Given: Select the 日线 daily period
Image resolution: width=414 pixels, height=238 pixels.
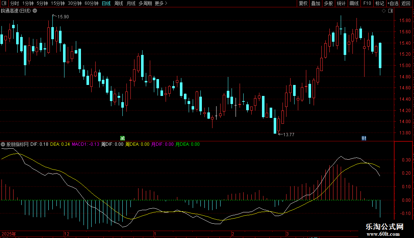Looking at the screenshot, I should click(106, 3).
